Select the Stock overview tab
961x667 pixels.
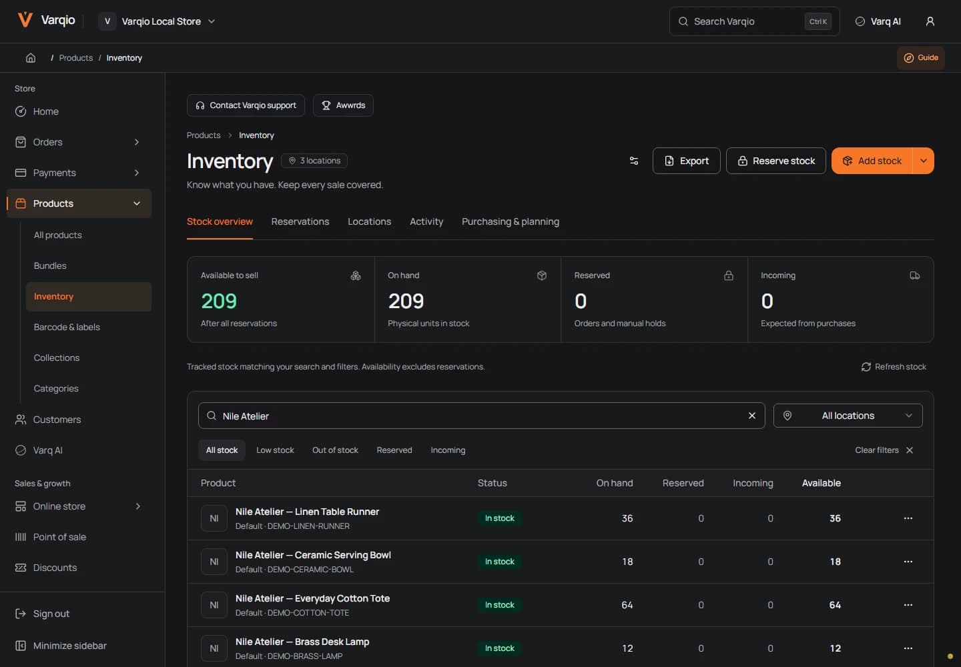click(x=220, y=221)
